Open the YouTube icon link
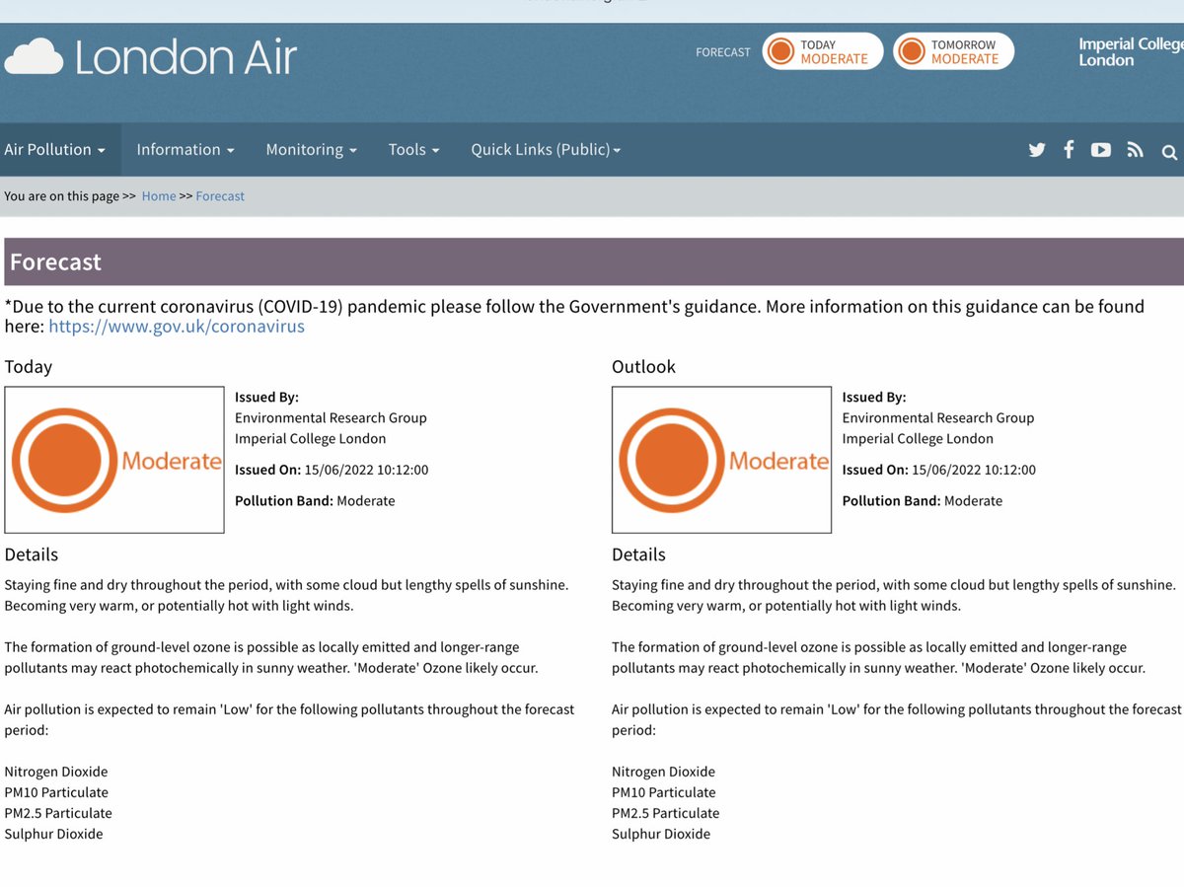1184x887 pixels. pyautogui.click(x=1101, y=150)
